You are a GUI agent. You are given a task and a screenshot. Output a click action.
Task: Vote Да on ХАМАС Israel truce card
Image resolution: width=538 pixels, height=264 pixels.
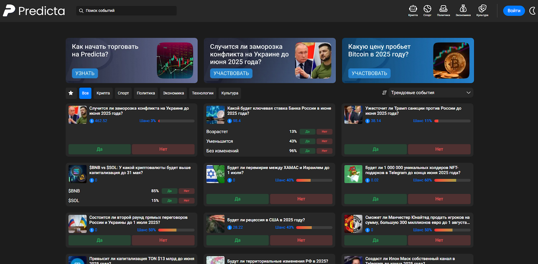coord(238,199)
